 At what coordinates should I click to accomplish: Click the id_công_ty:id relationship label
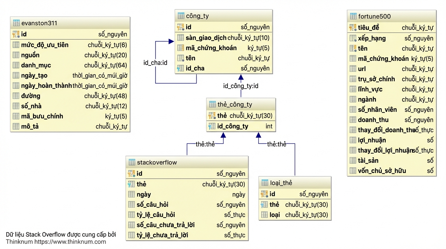(241, 86)
